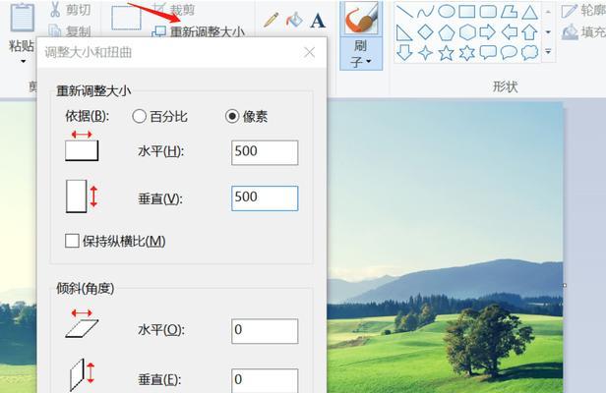
Task: Select the Pencil tool
Action: click(271, 20)
